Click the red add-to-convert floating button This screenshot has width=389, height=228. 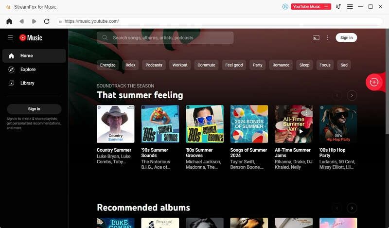click(x=374, y=82)
